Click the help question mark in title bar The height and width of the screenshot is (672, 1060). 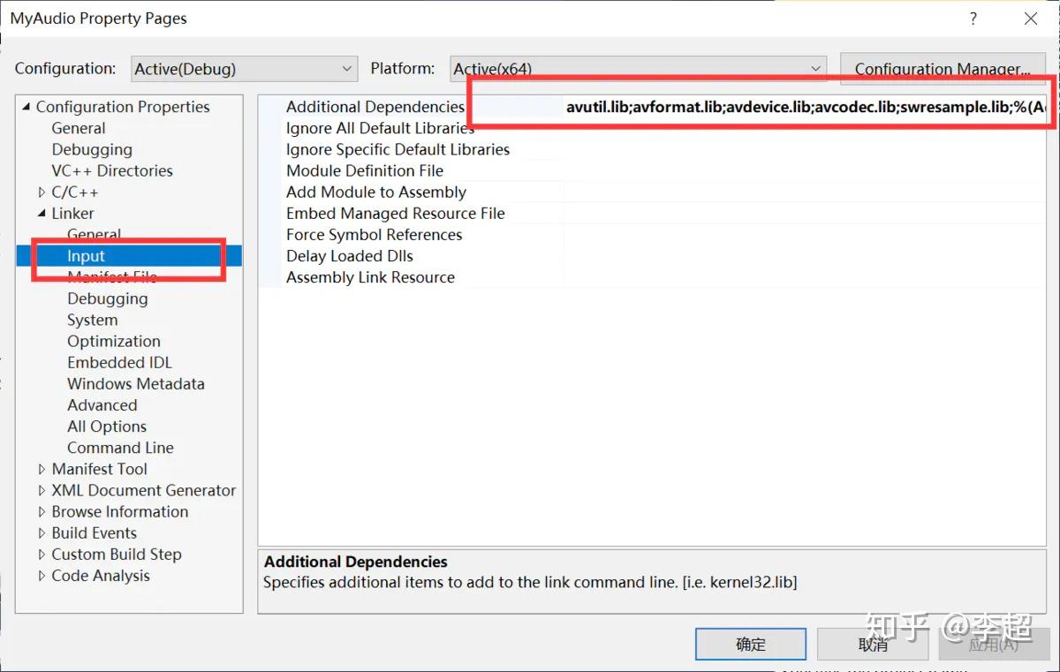click(973, 19)
